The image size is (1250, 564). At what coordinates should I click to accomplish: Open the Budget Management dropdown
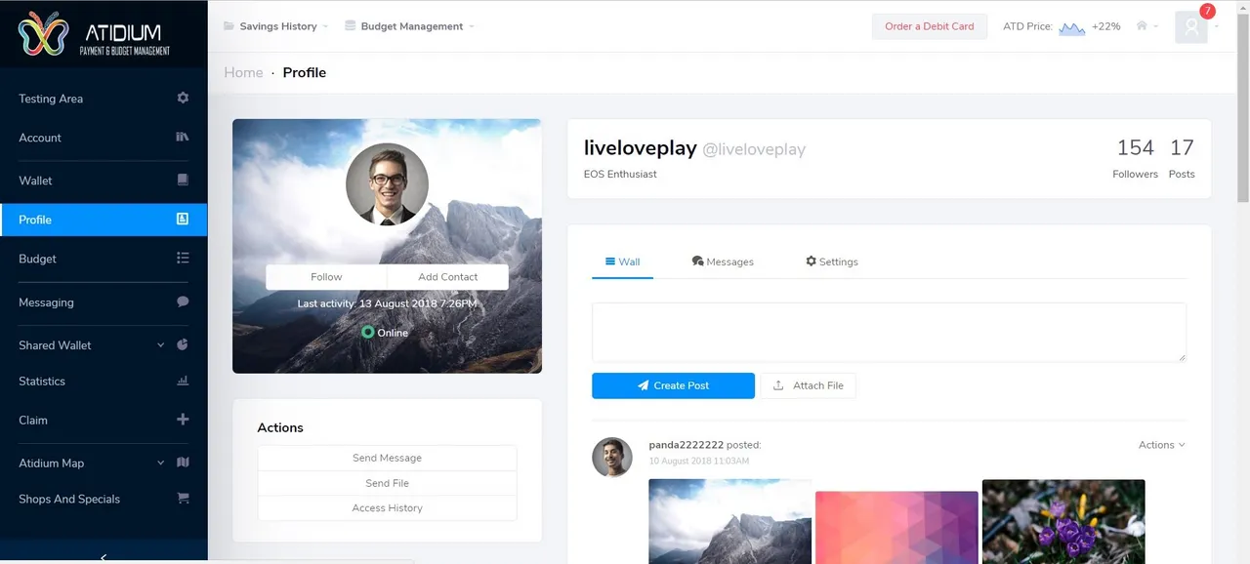click(x=410, y=26)
